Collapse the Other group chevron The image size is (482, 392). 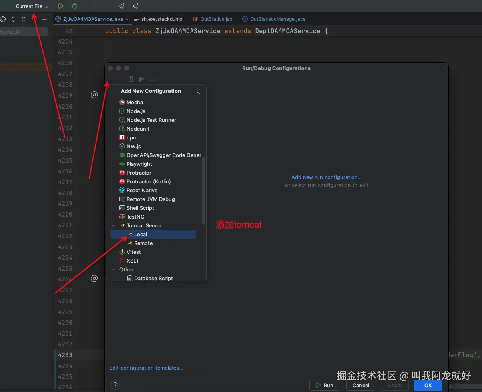[x=114, y=269]
